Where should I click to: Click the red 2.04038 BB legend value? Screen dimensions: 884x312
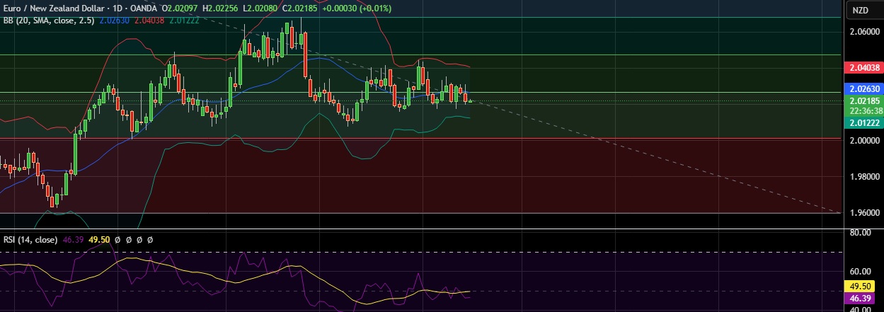coord(150,21)
